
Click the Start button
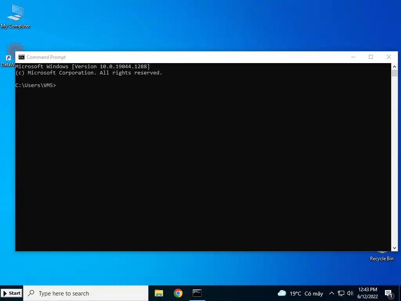11,293
